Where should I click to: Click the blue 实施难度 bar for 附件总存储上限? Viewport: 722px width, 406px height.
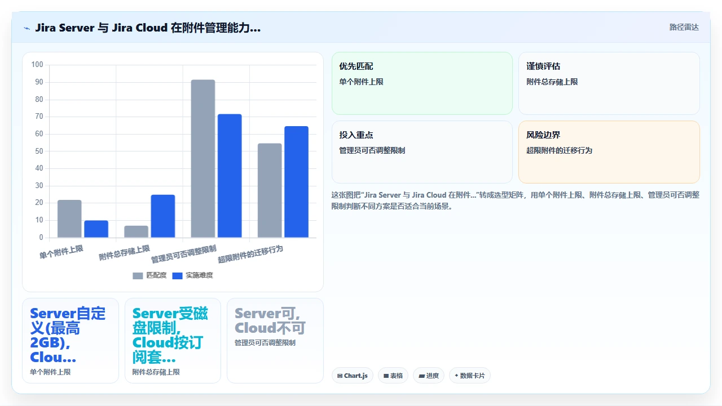(163, 216)
